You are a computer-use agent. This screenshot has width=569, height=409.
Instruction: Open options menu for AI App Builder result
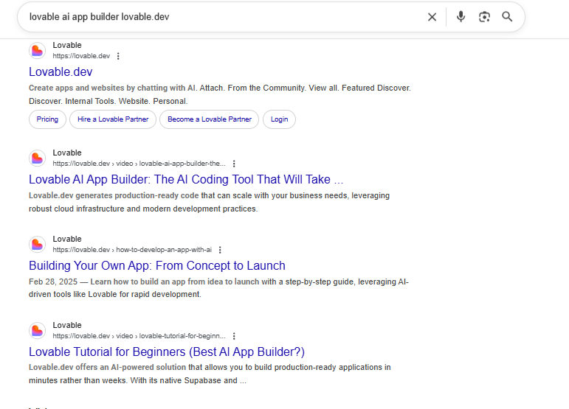[x=234, y=164]
